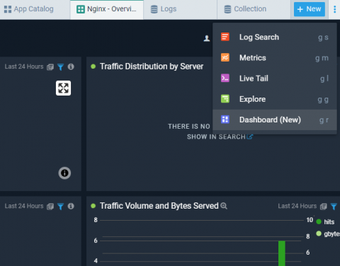The height and width of the screenshot is (266, 340).
Task: Click the Traffic Volume panel filter funnel icon
Action: tap(334, 207)
